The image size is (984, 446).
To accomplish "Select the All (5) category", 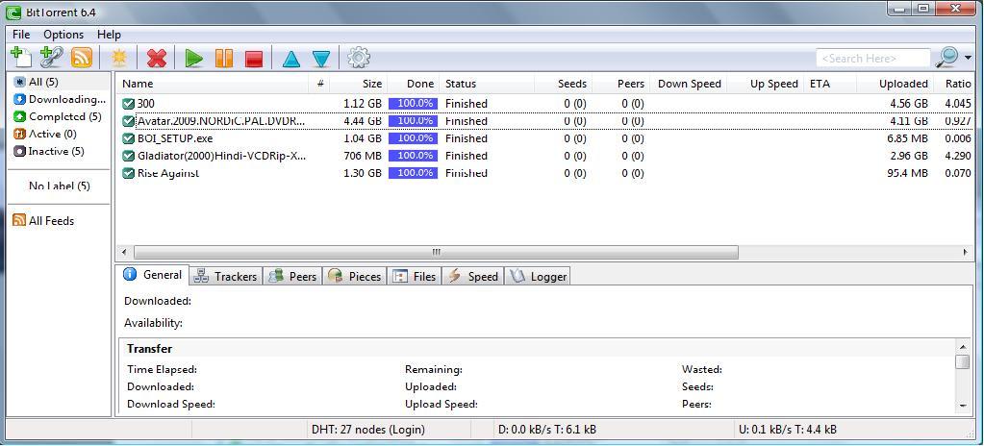I will pyautogui.click(x=44, y=82).
